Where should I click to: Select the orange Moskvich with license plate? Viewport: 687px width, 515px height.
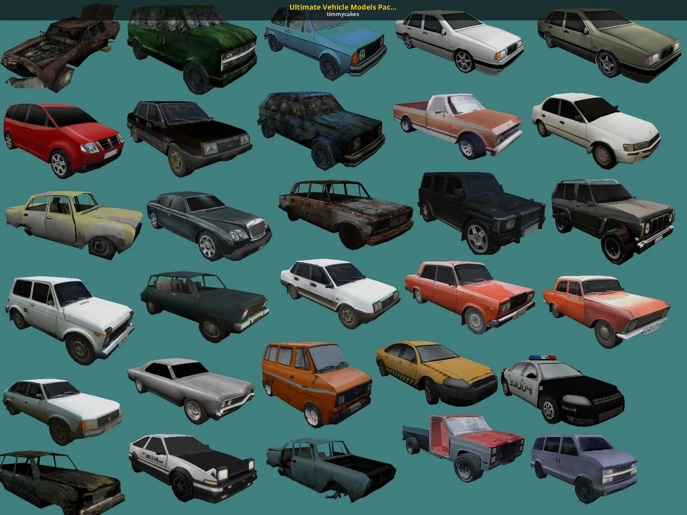605,308
